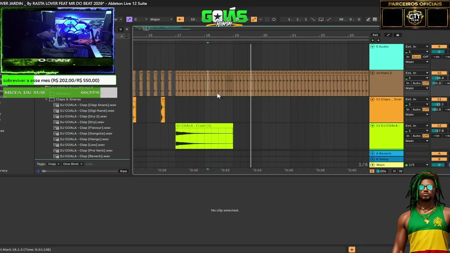Click the H height optimize button
Screen dimensions: 450x253
click(394, 171)
